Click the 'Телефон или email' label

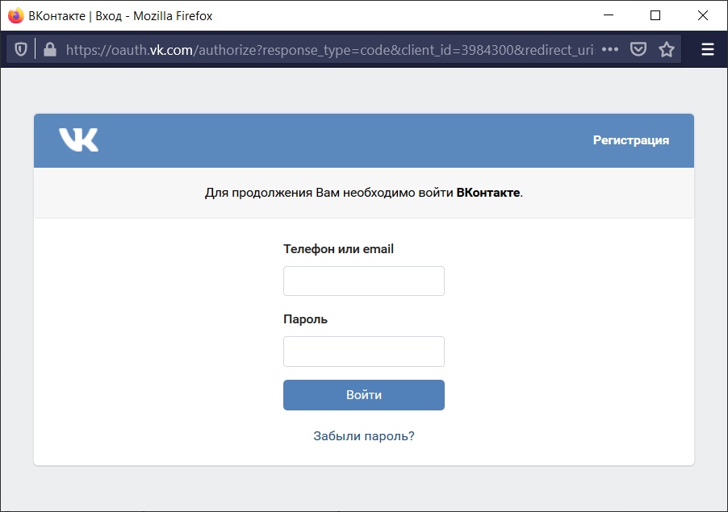tap(338, 249)
